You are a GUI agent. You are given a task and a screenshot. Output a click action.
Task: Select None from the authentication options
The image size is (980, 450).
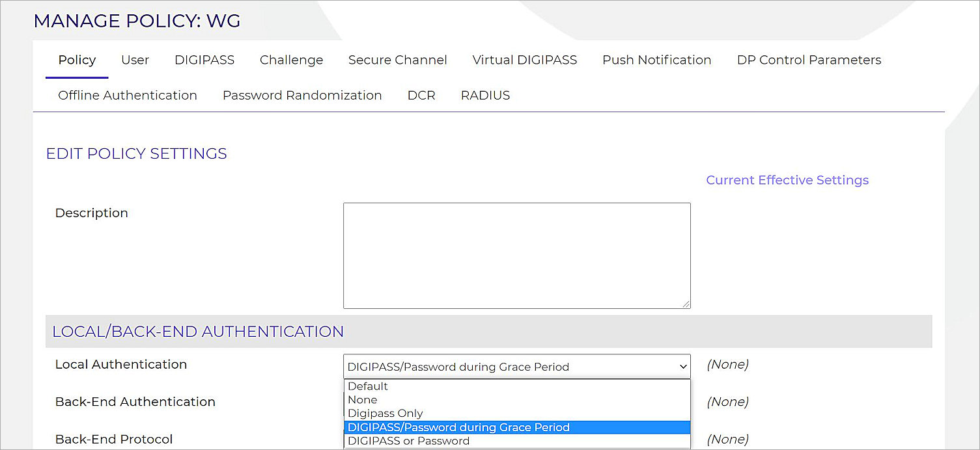click(363, 400)
